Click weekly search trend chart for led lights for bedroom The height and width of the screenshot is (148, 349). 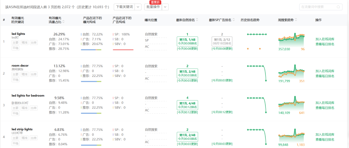(291, 103)
